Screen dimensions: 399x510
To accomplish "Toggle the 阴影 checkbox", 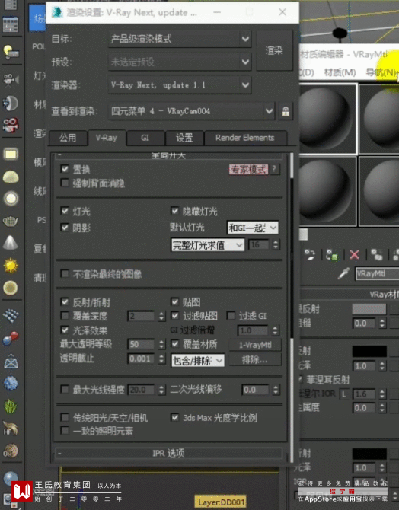I will [65, 228].
